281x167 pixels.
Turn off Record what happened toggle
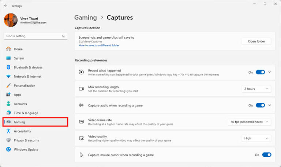pos(260,72)
